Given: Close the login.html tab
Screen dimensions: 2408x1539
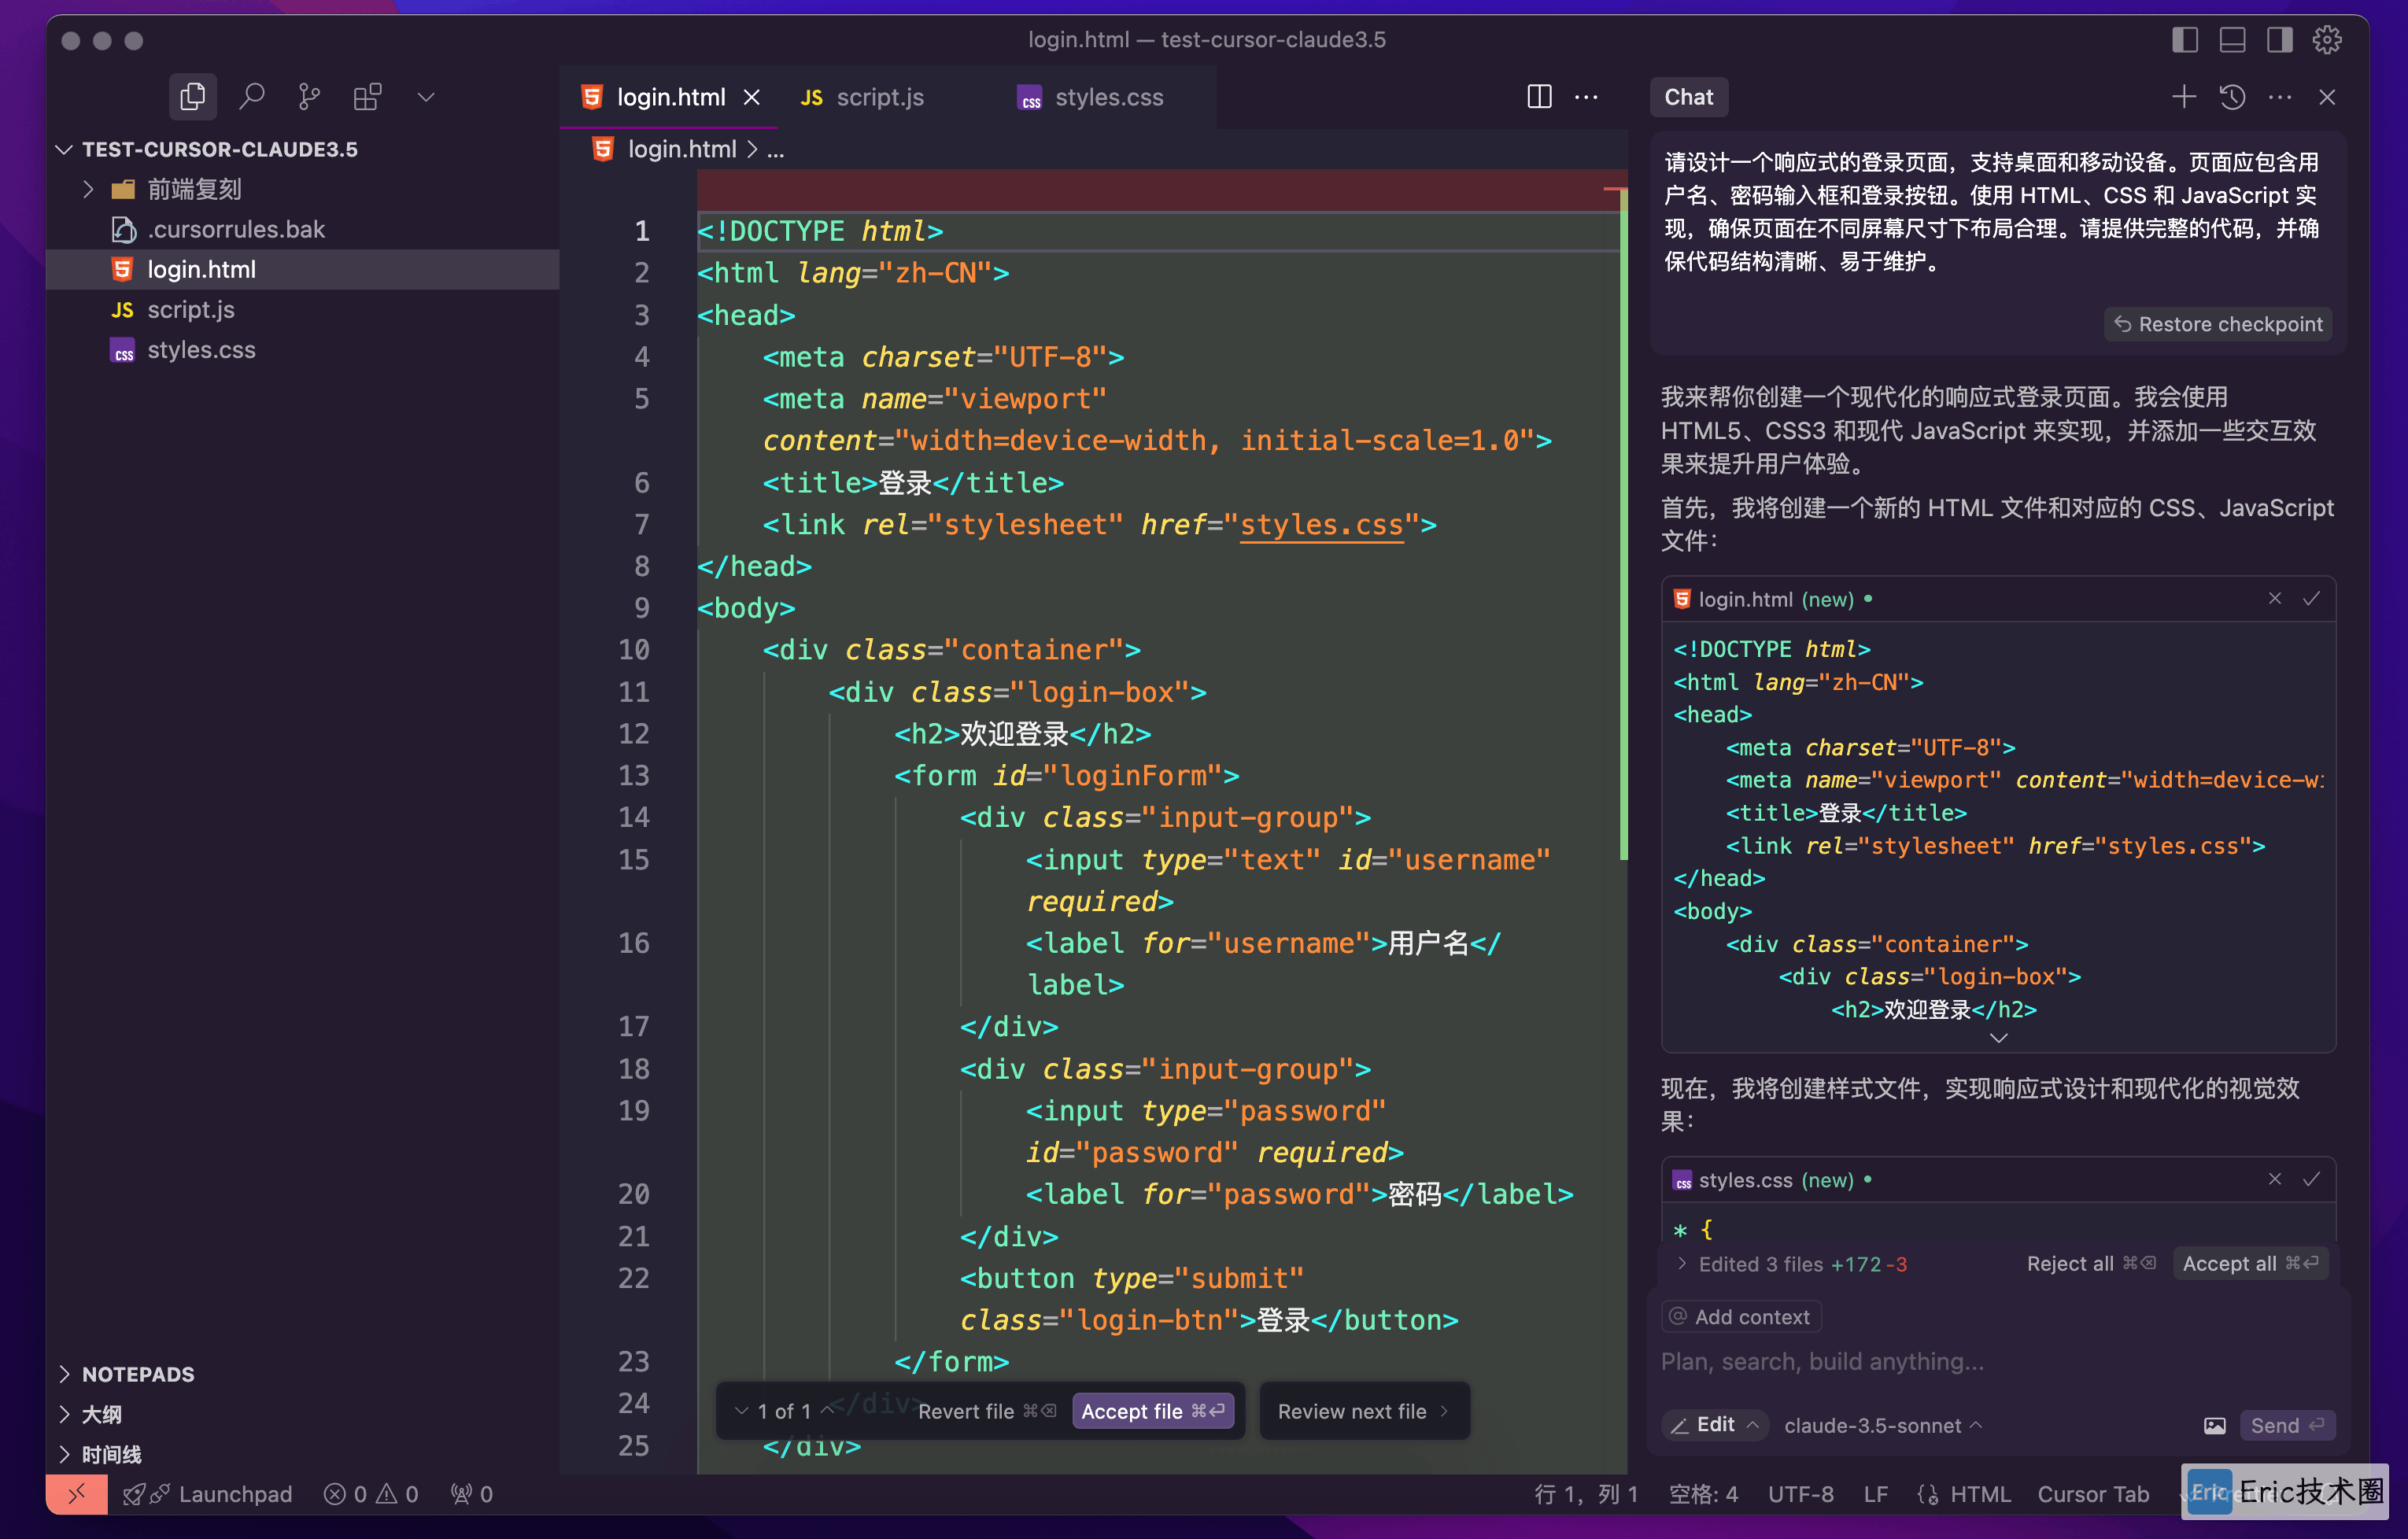Looking at the screenshot, I should coord(751,97).
